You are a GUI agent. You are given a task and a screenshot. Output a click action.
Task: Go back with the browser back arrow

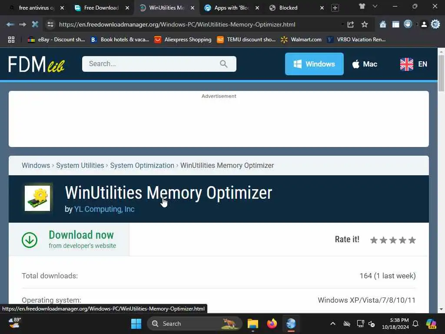[10, 24]
